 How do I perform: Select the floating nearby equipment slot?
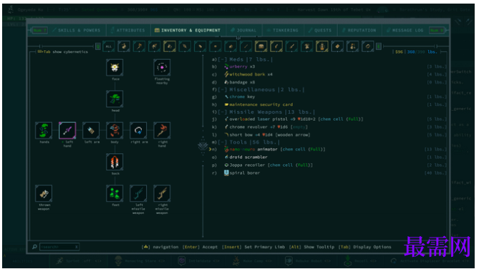(x=162, y=67)
